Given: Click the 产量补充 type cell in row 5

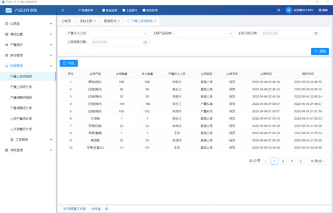Looking at the screenshot, I should pos(206,111).
